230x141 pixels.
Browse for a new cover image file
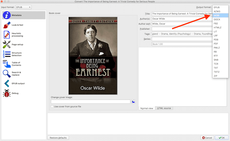click(133, 102)
